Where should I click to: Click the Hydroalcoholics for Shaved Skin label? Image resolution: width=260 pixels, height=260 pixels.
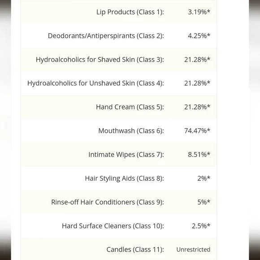point(100,60)
